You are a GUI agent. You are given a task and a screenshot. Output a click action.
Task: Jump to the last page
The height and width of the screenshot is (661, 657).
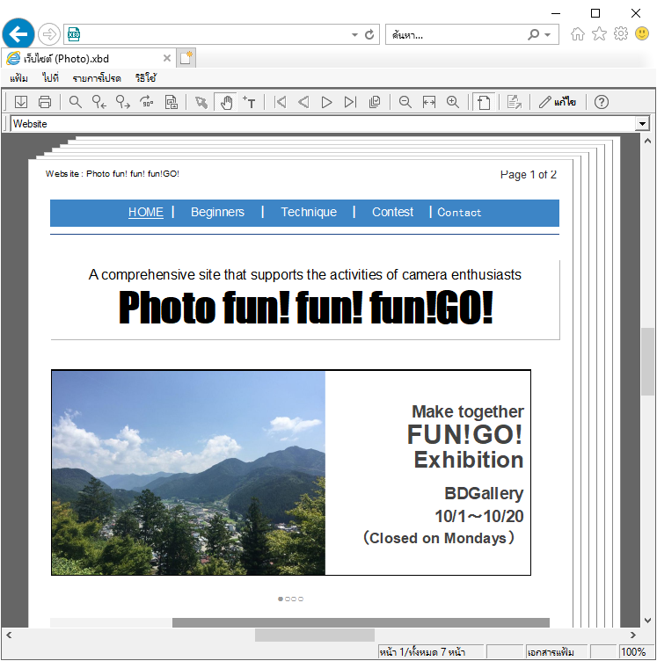coord(350,102)
